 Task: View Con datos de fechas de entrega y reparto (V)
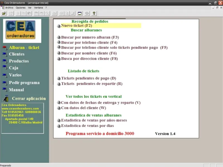point(101,103)
